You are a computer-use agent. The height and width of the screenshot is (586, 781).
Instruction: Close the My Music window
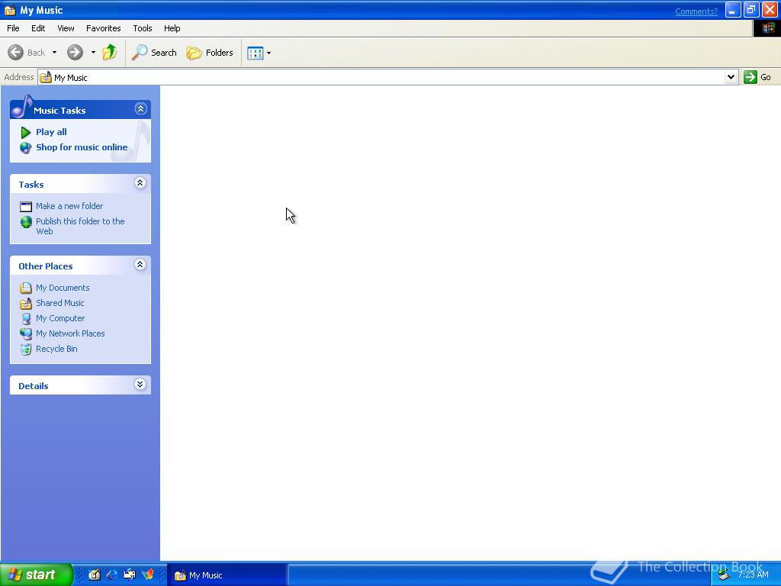(x=770, y=10)
